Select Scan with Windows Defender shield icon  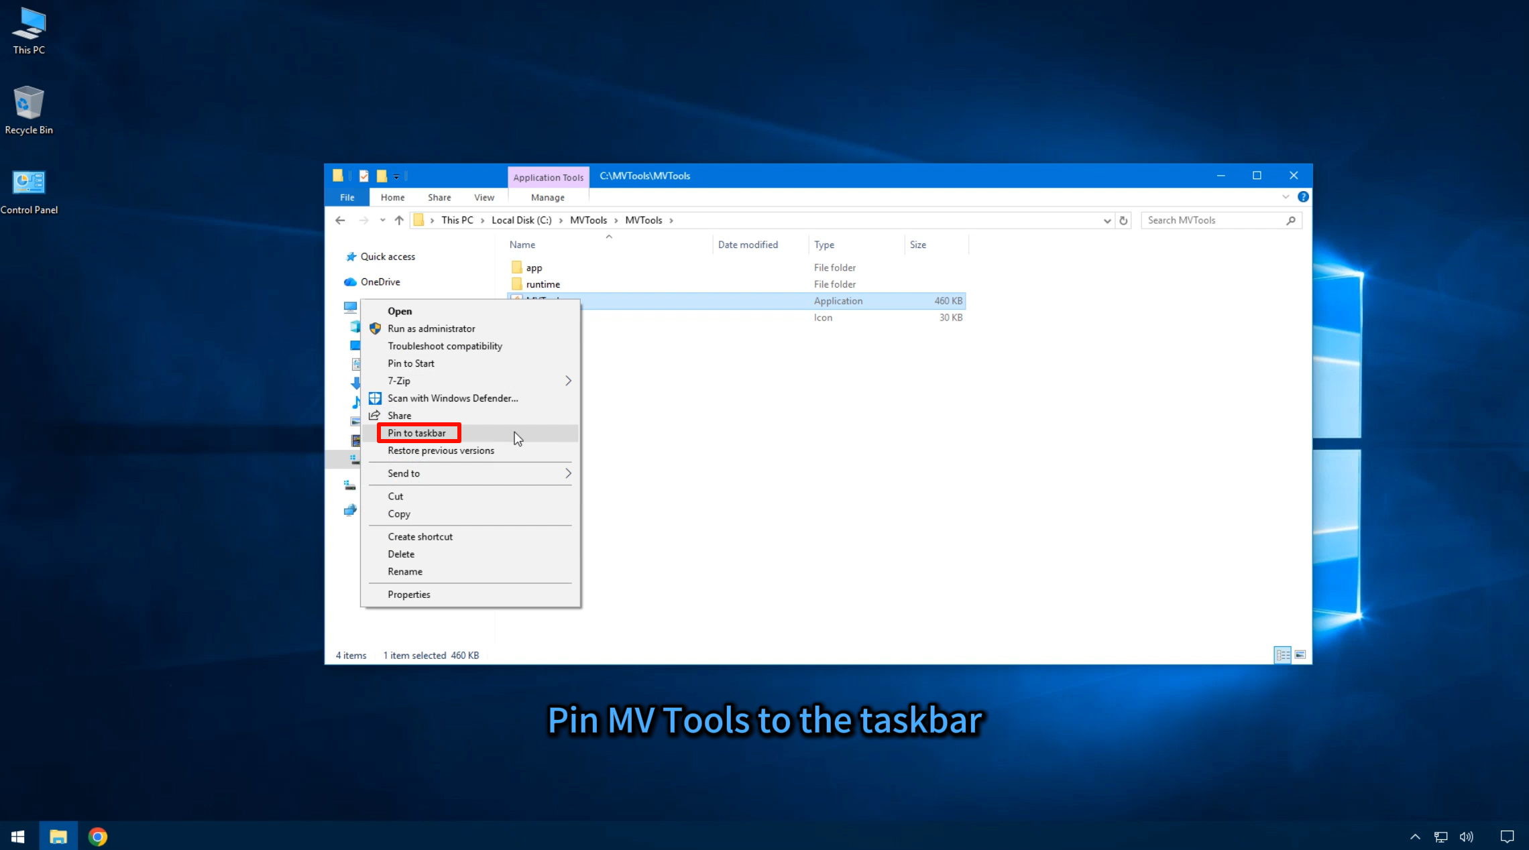374,398
